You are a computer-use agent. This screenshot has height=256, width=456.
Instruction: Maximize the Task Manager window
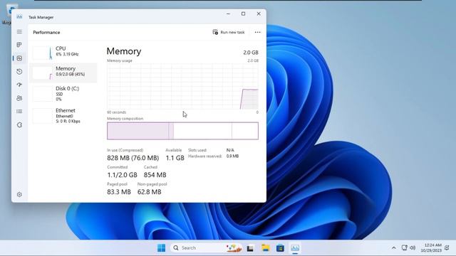tap(244, 14)
